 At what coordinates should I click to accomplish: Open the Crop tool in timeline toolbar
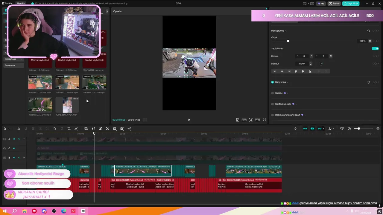(69, 129)
